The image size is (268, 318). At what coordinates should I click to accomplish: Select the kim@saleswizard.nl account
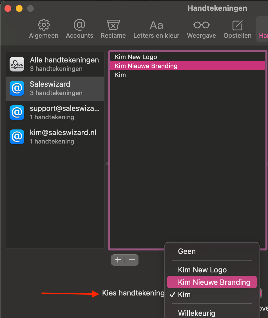point(55,137)
